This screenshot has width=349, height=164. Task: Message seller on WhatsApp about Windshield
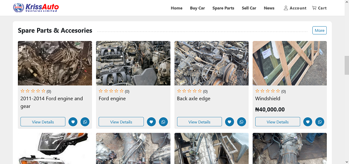[x=320, y=122]
